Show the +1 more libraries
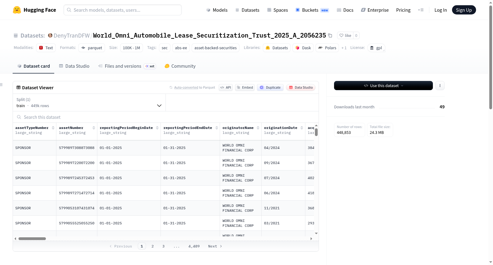Viewport: 493px width, 265px height. (344, 48)
